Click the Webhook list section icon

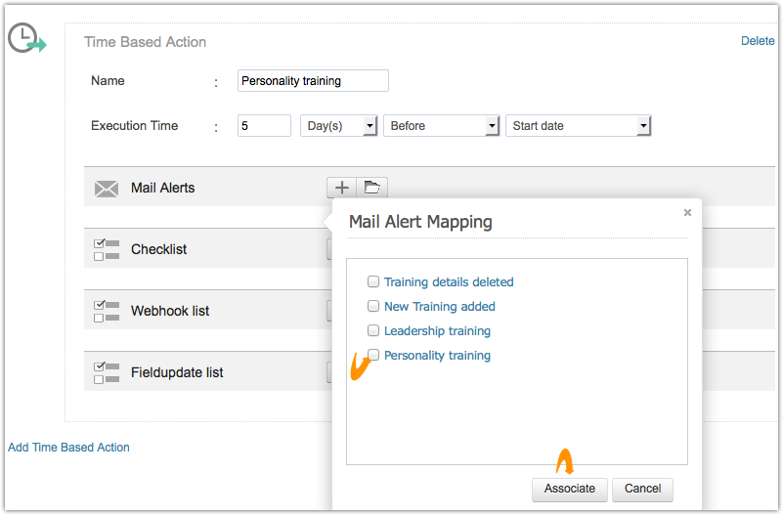pyautogui.click(x=107, y=311)
